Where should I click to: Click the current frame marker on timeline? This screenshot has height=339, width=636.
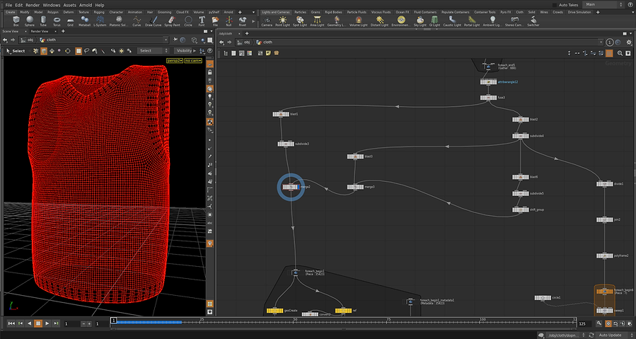114,321
